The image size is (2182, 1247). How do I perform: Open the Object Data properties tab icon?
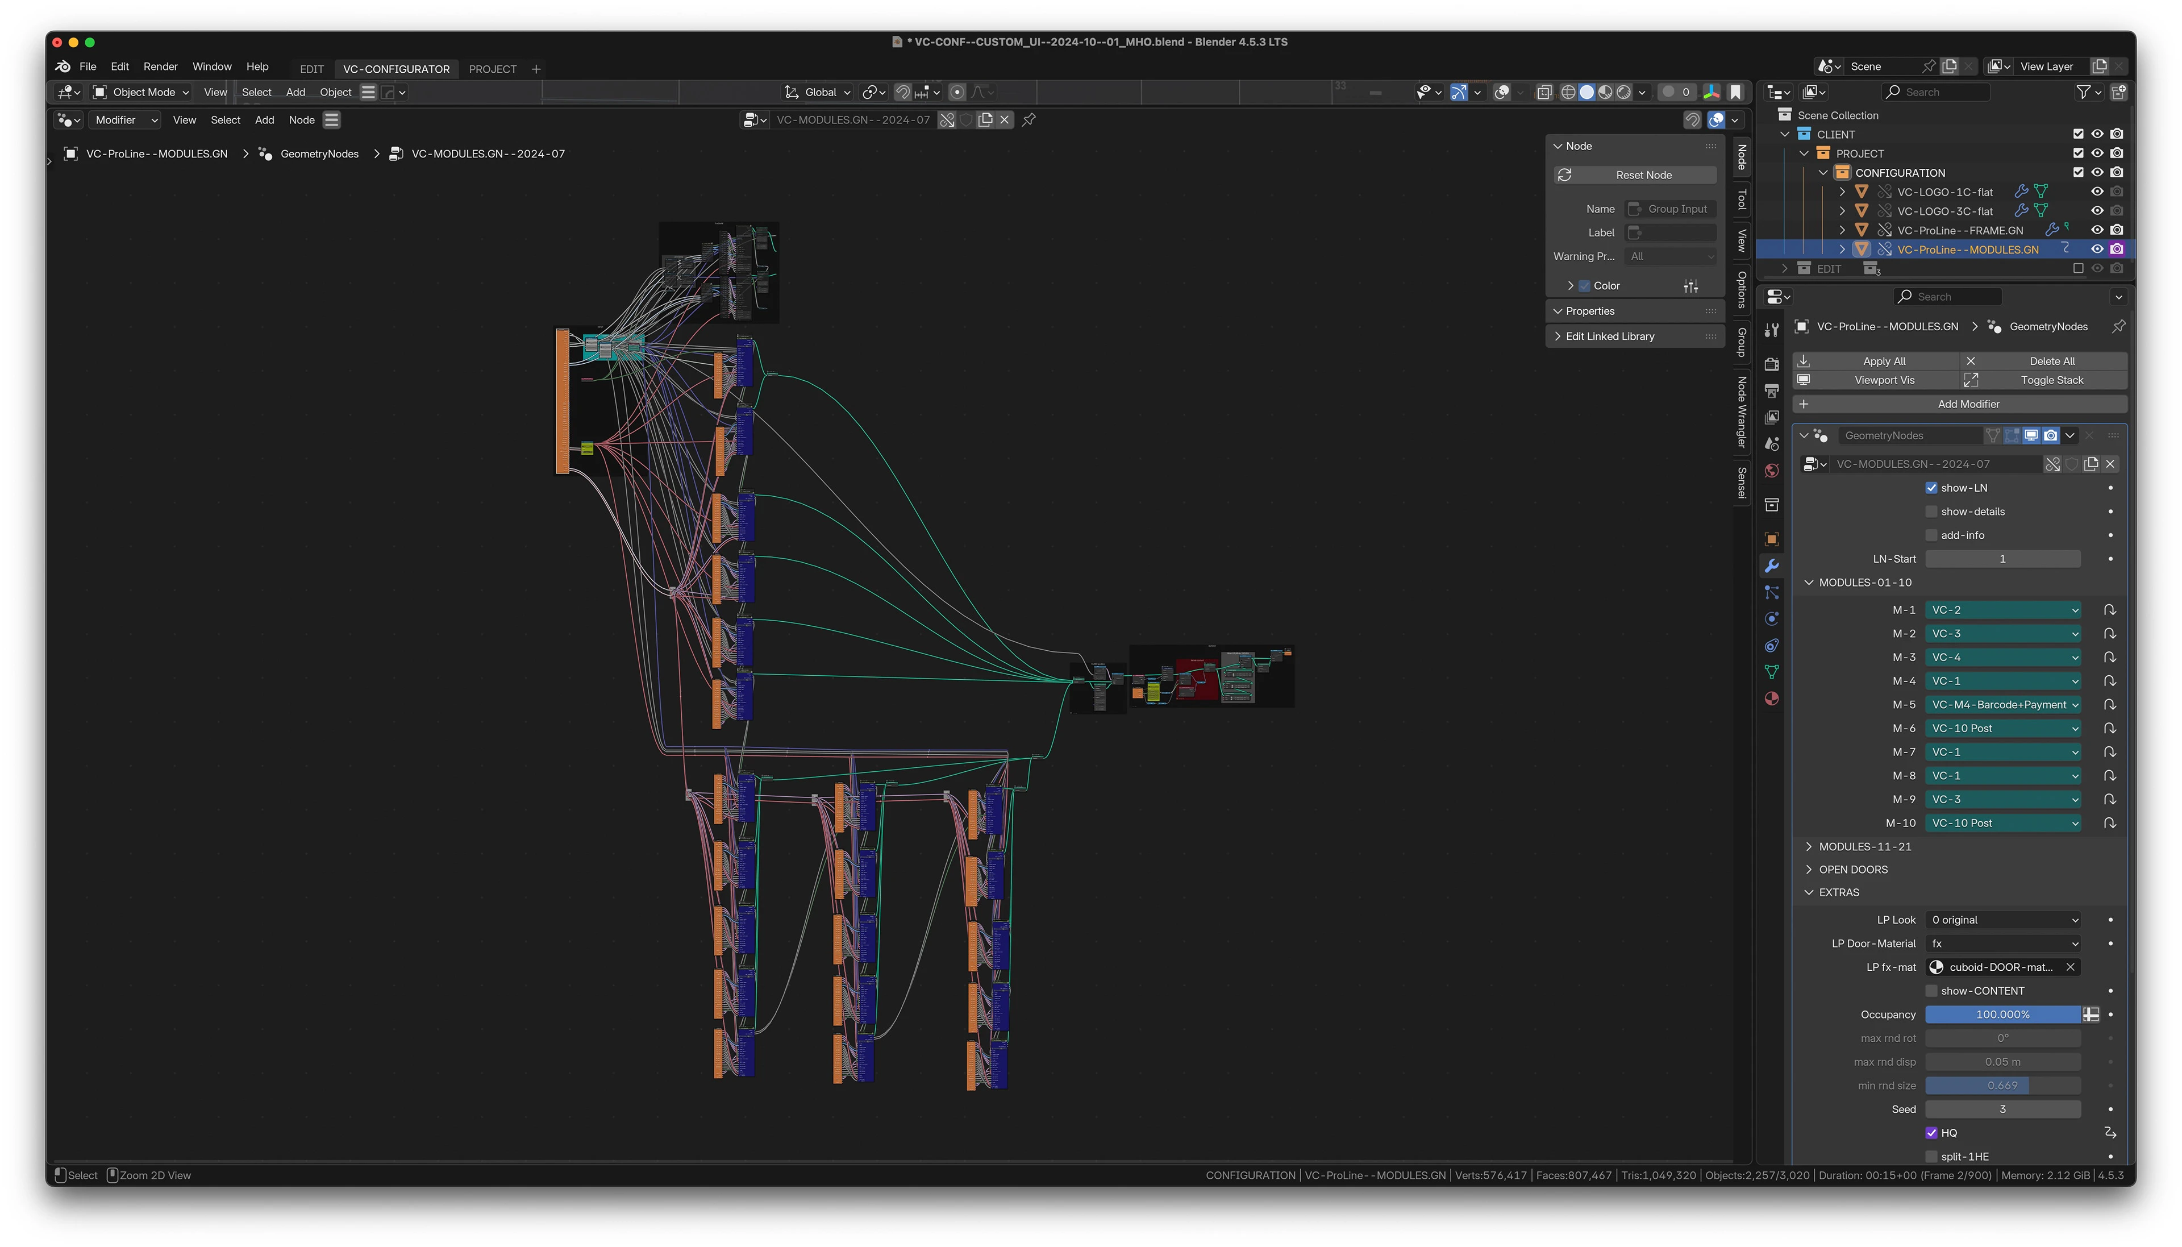pyautogui.click(x=1771, y=672)
